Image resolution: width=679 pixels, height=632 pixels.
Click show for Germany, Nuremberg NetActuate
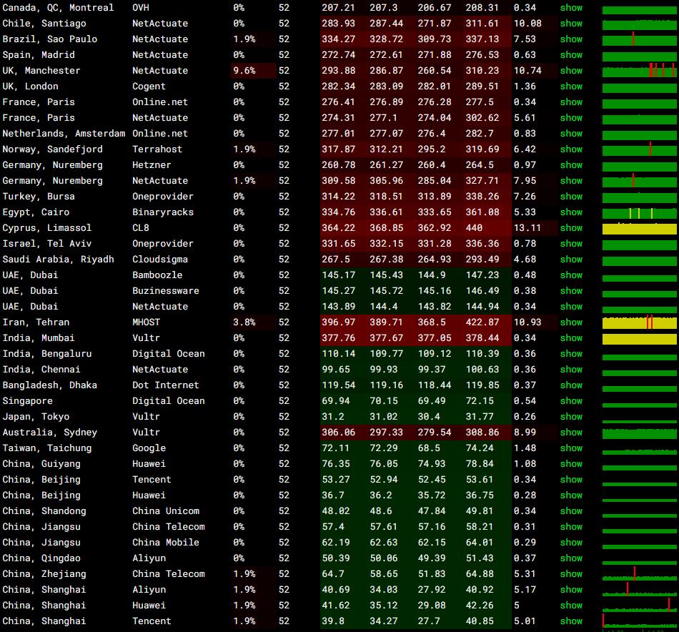coord(571,181)
